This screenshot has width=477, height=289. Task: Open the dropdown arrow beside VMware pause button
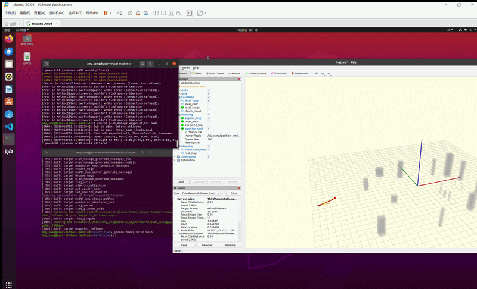(x=111, y=13)
